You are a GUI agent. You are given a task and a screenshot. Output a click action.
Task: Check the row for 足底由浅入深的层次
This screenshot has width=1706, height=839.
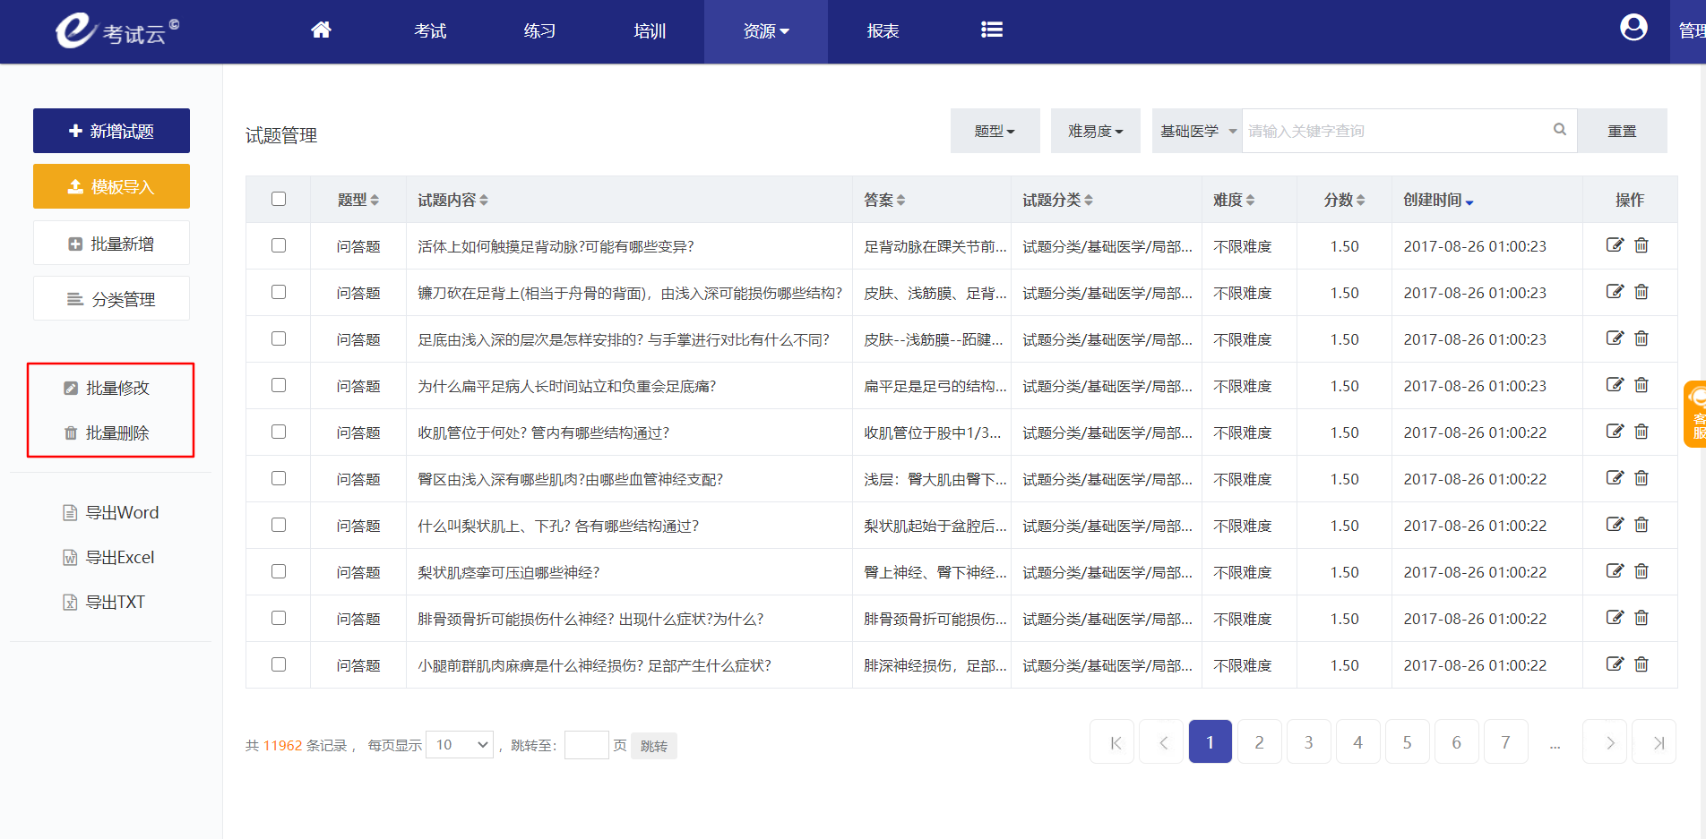click(279, 338)
